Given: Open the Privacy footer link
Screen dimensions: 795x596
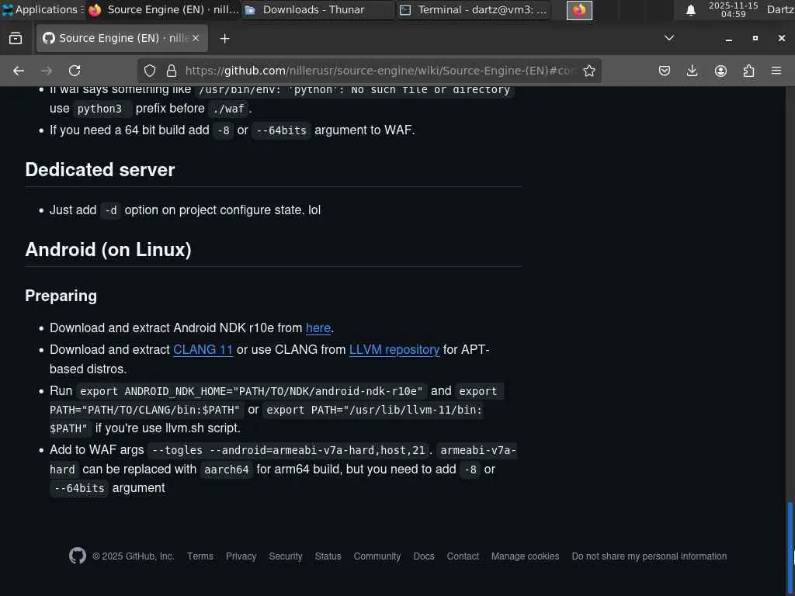Looking at the screenshot, I should click(x=241, y=556).
